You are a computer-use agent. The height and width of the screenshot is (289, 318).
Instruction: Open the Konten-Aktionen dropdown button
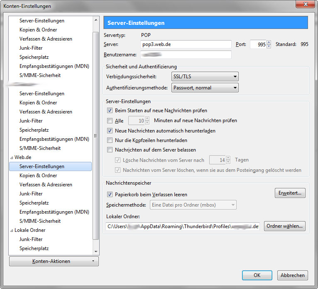click(54, 261)
